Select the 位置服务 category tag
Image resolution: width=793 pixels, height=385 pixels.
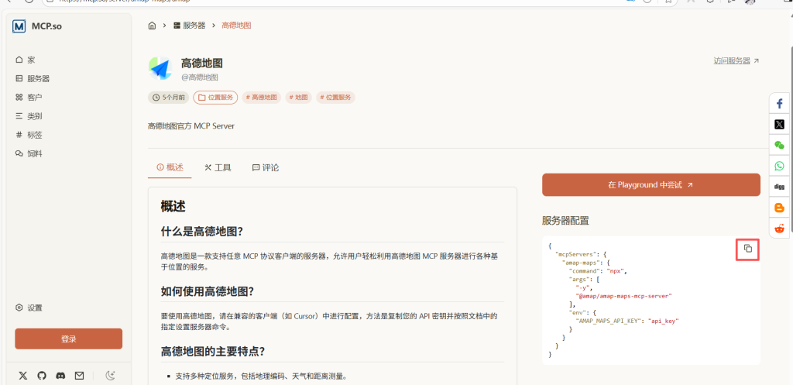click(x=215, y=98)
